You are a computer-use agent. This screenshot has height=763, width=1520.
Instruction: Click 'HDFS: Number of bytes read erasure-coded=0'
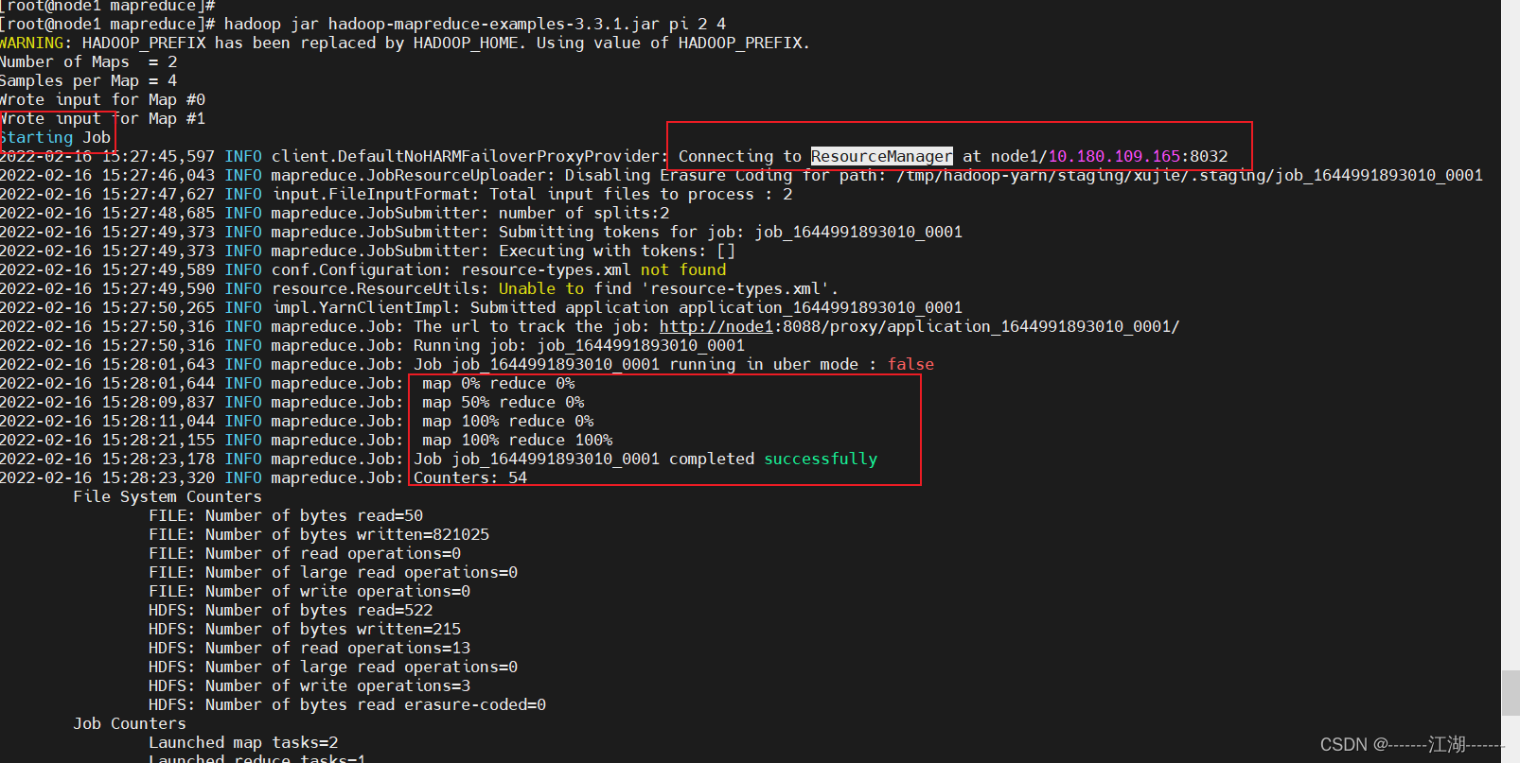pos(347,704)
